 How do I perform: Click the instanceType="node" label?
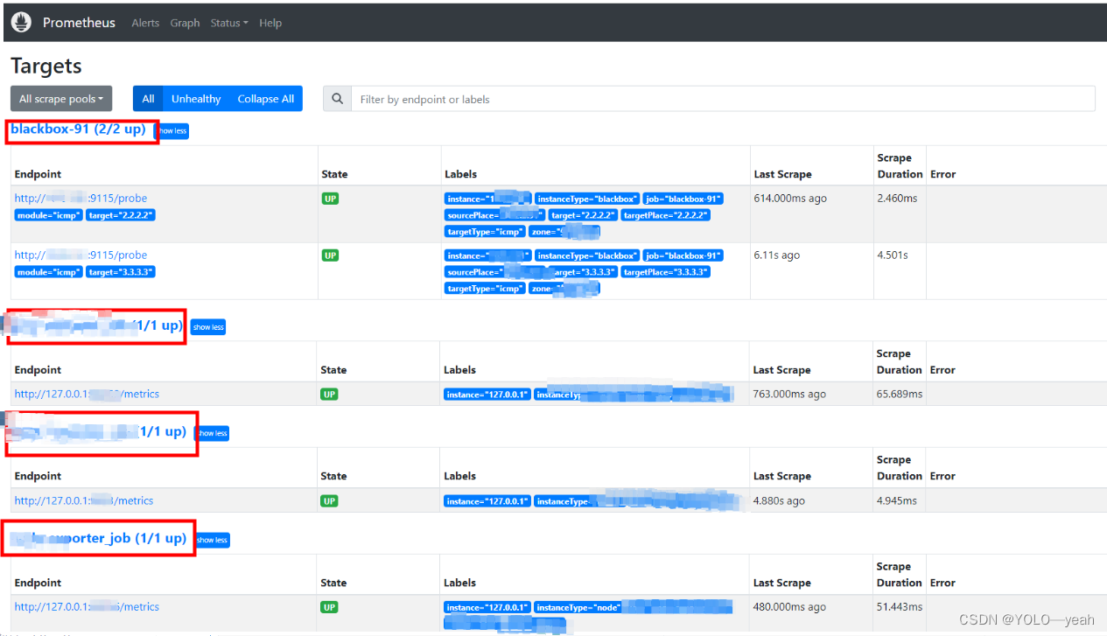pos(578,607)
